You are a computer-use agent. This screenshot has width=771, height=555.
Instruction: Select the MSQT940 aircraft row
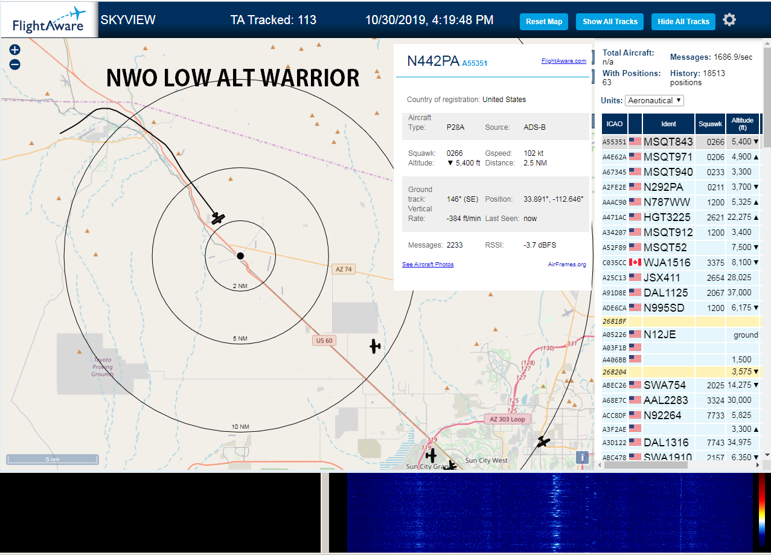click(681, 172)
